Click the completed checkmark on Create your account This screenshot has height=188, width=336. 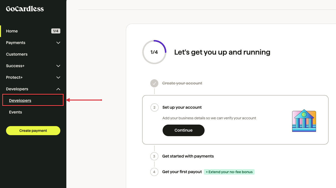click(x=154, y=83)
